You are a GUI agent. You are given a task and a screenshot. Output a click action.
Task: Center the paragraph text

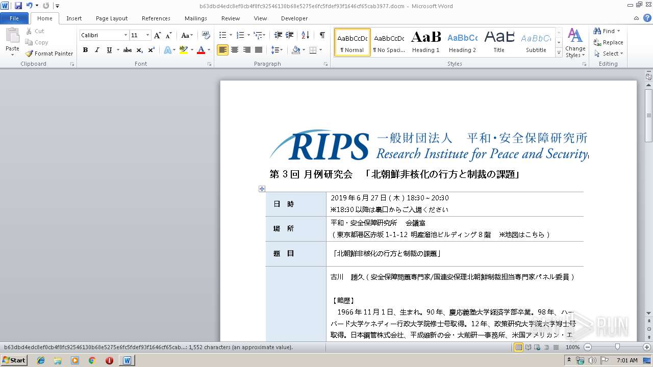point(235,50)
